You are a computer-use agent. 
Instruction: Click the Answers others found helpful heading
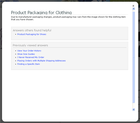(x=32, y=30)
